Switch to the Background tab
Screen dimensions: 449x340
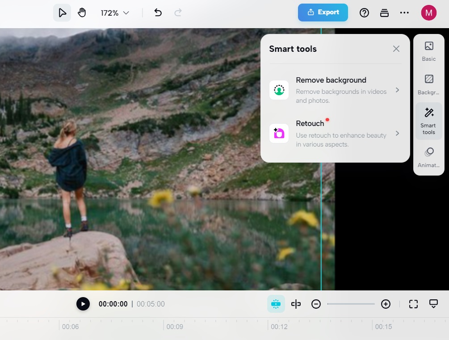pyautogui.click(x=428, y=85)
